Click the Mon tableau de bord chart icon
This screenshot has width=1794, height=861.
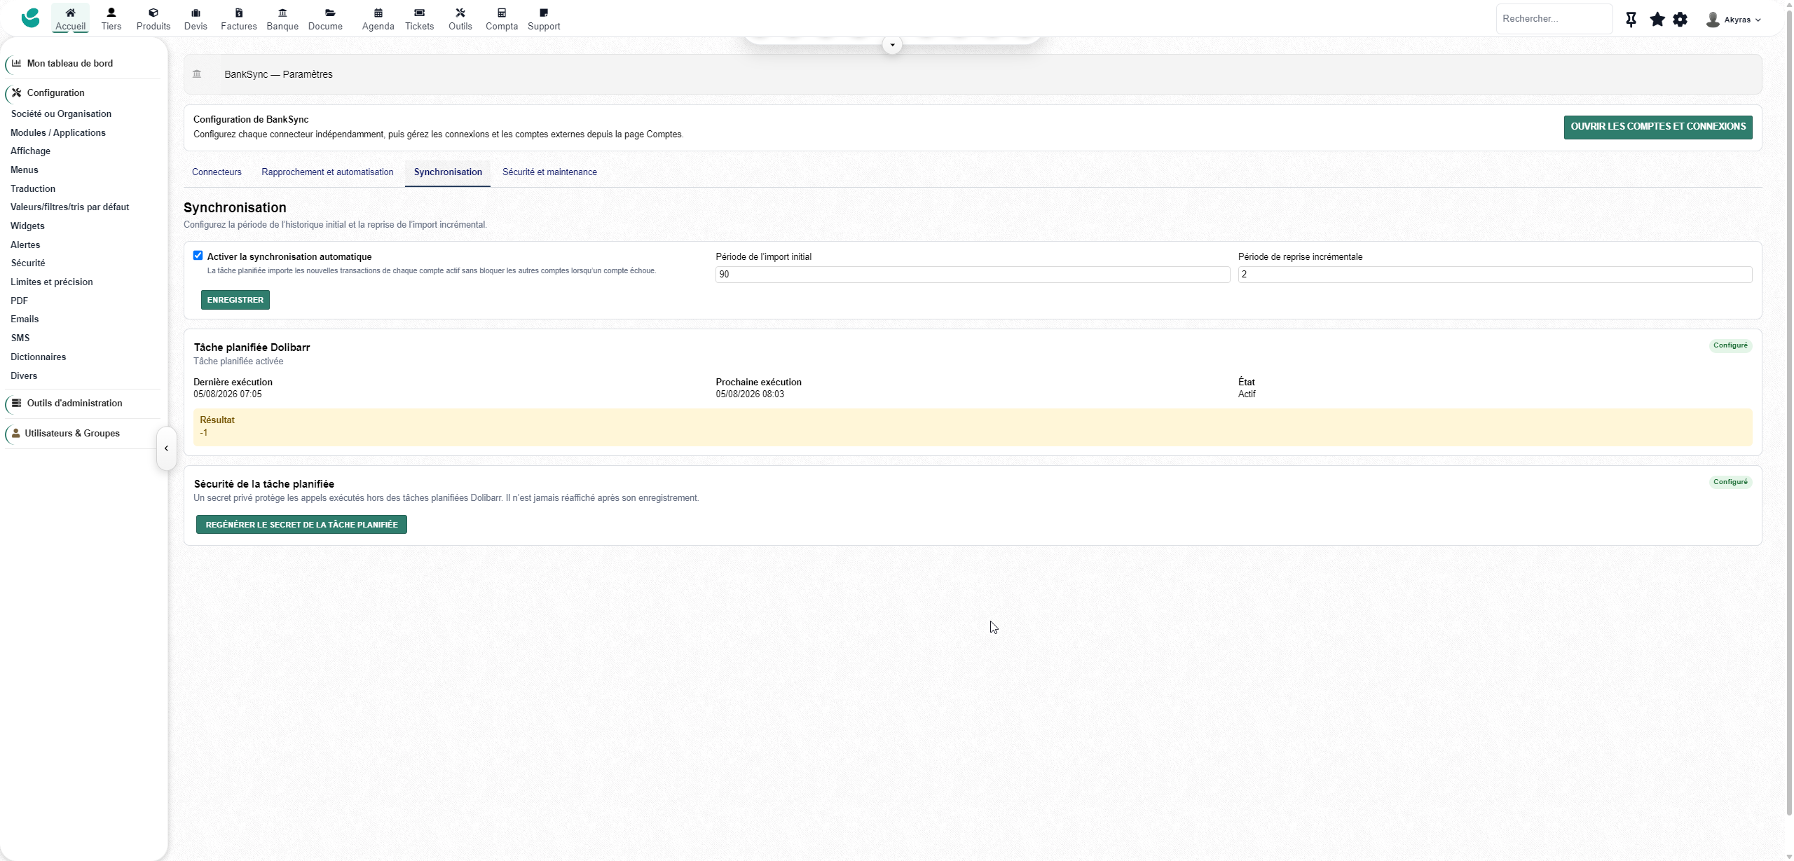pos(16,63)
